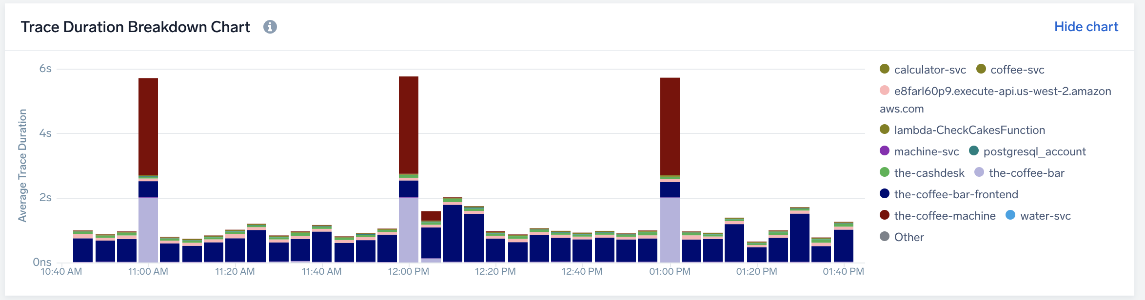Click the lavender the-coffee-bar legend dot

click(x=979, y=172)
